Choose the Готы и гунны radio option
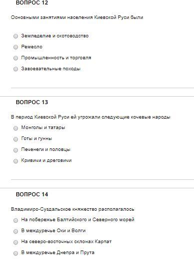 [15, 139]
